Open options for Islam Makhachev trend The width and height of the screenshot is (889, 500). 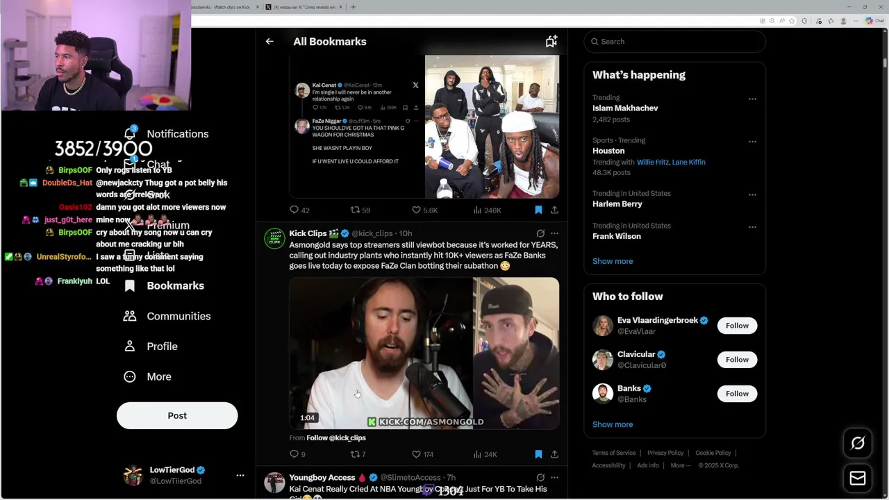pyautogui.click(x=752, y=99)
